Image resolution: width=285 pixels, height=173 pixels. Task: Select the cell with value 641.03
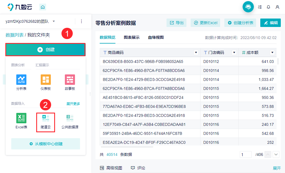pyautogui.click(x=257, y=62)
